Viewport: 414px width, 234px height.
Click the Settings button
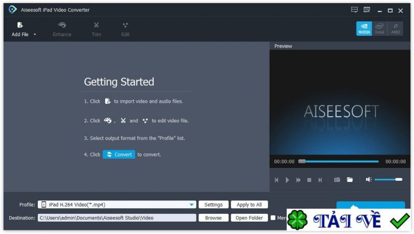pyautogui.click(x=213, y=205)
